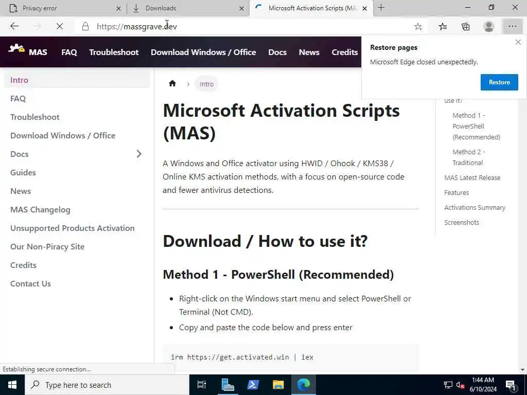527x395 pixels.
Task: Open Credits in the sidebar
Action: (x=23, y=265)
